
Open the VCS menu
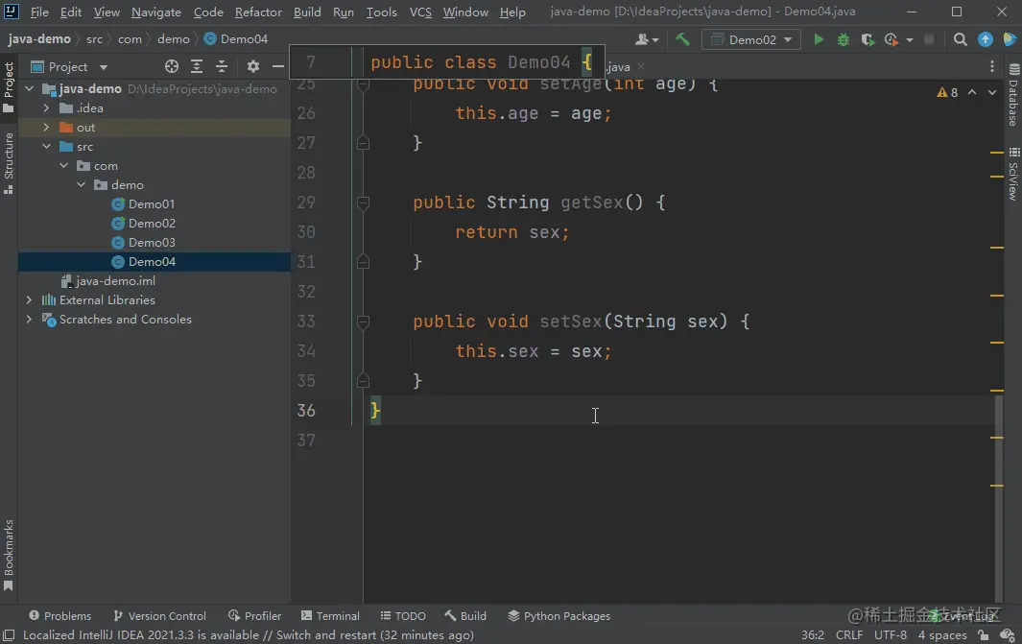pos(420,12)
